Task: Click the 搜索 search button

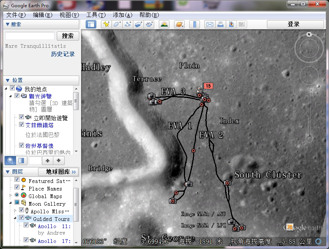Action: pyautogui.click(x=68, y=36)
